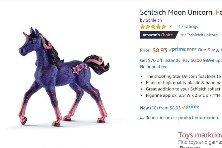Click the $8.93 price
This screenshot has height=148, width=222.
pyautogui.click(x=160, y=50)
